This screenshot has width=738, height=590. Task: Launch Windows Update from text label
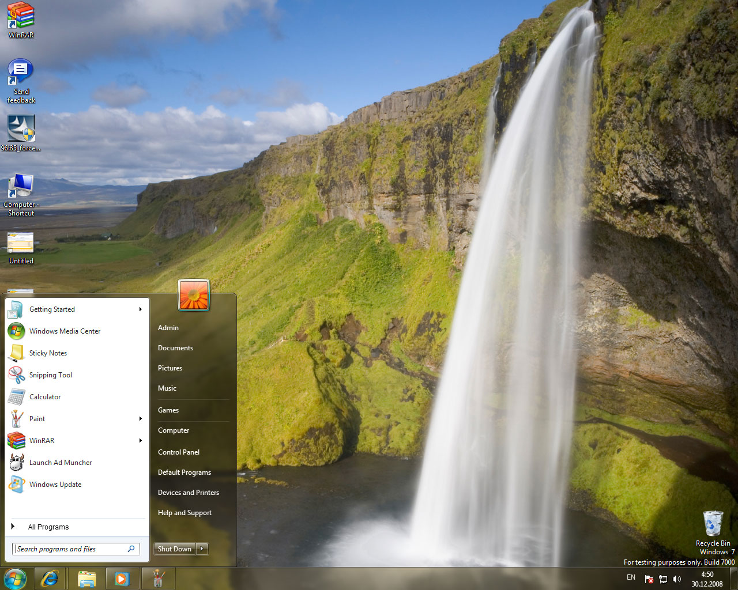coord(55,485)
